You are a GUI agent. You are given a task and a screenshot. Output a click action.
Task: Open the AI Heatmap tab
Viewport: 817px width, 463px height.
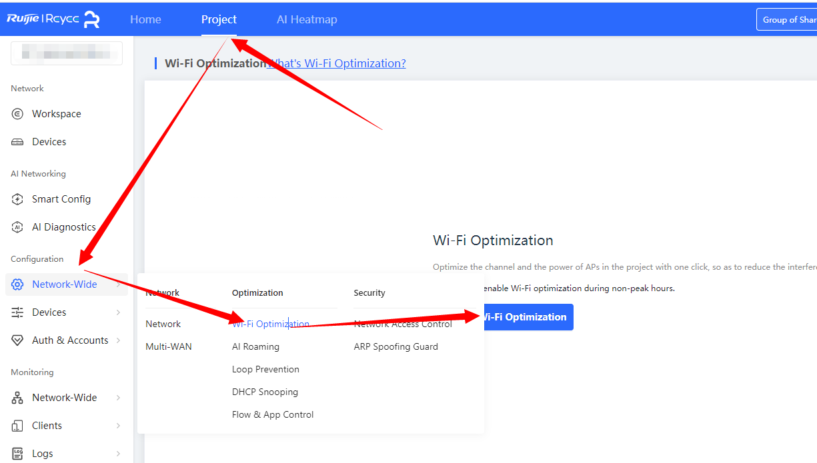point(307,19)
